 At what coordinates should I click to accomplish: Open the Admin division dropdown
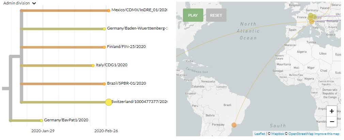coord(20,3)
